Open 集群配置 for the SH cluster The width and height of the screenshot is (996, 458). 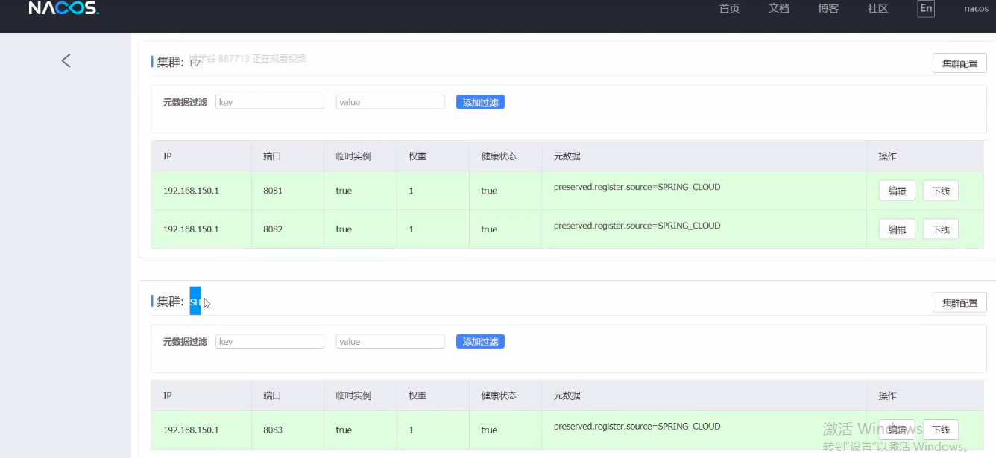click(x=959, y=302)
